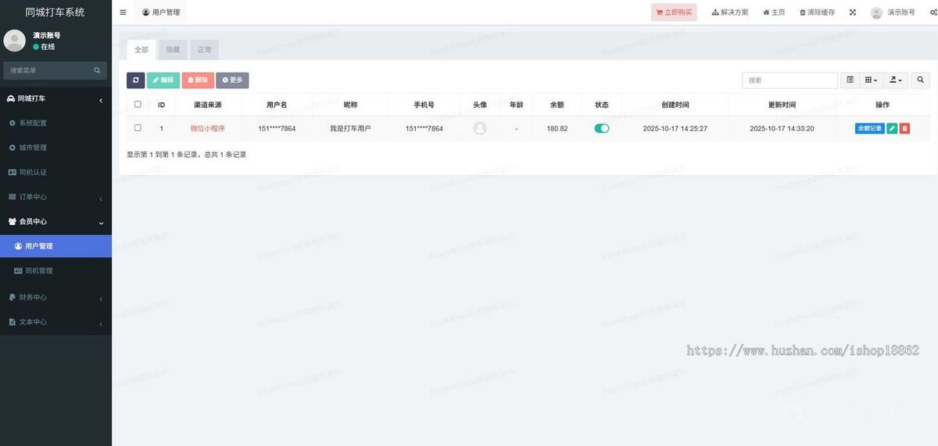Expand 财务中心 in sidebar

click(x=55, y=298)
